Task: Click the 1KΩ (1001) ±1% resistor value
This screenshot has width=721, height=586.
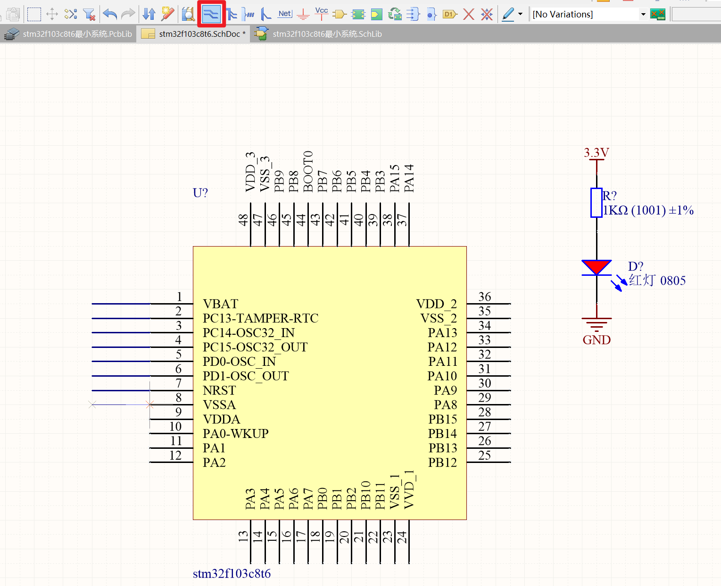Action: [x=648, y=210]
